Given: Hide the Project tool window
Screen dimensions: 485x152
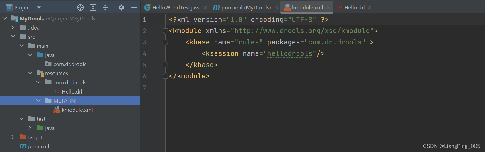Looking at the screenshot, I should coord(134,8).
